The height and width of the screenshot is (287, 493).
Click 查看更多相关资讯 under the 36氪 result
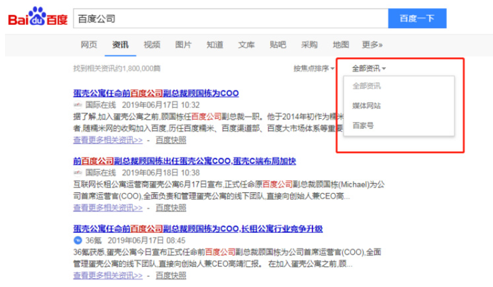point(108,275)
